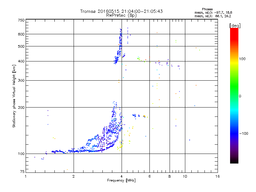Click the y-axis tick label '200'
This screenshot has width=256, height=192.
[x=21, y=108]
